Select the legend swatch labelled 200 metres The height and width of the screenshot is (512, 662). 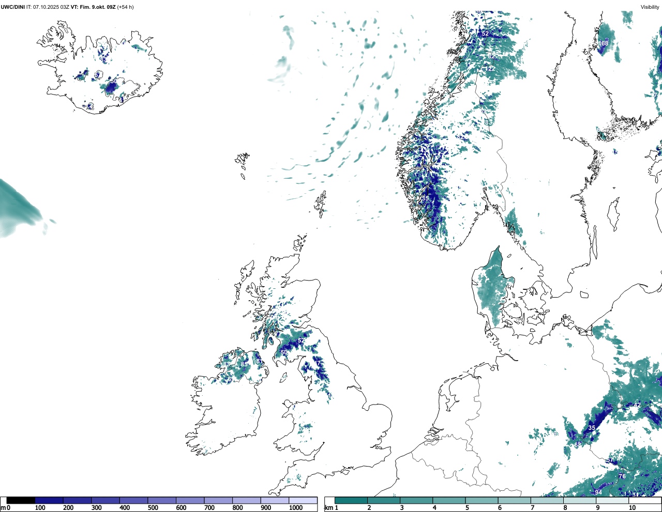point(78,500)
